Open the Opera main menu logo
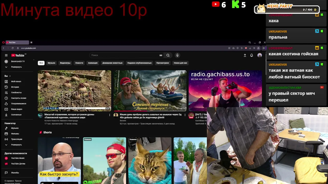 coord(3,42)
